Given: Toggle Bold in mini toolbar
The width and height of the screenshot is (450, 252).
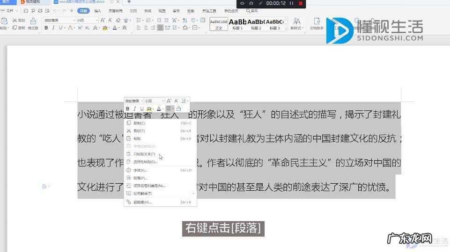Looking at the screenshot, I should coord(127,108).
